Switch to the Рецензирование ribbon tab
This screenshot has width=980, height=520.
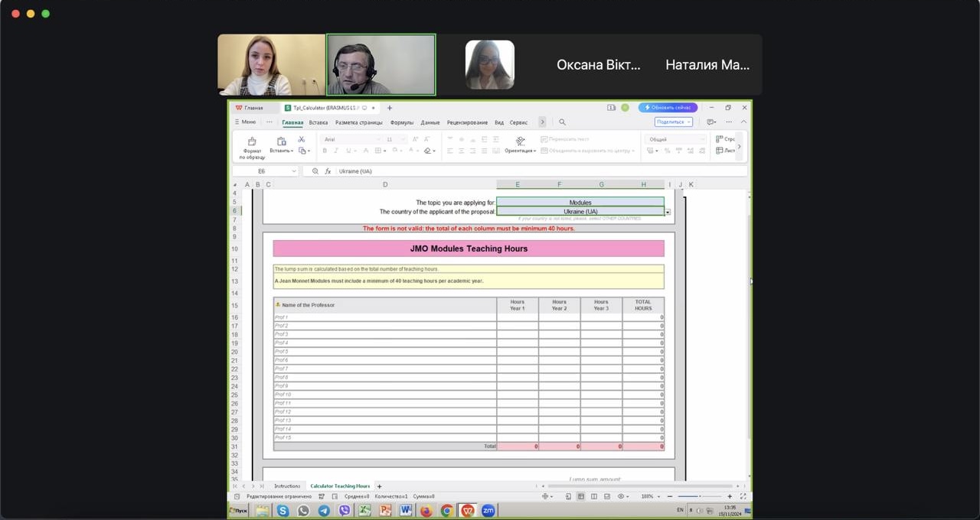467,122
